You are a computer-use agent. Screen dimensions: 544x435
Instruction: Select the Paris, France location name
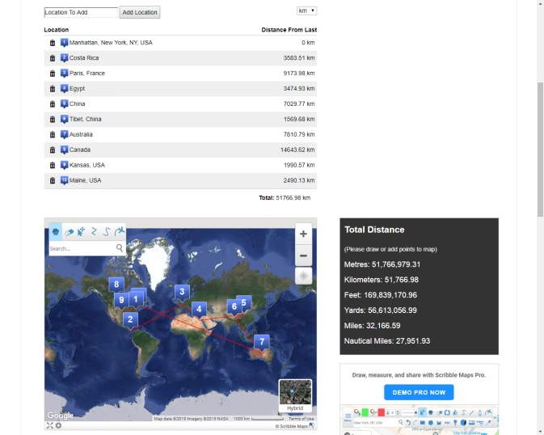coord(87,74)
